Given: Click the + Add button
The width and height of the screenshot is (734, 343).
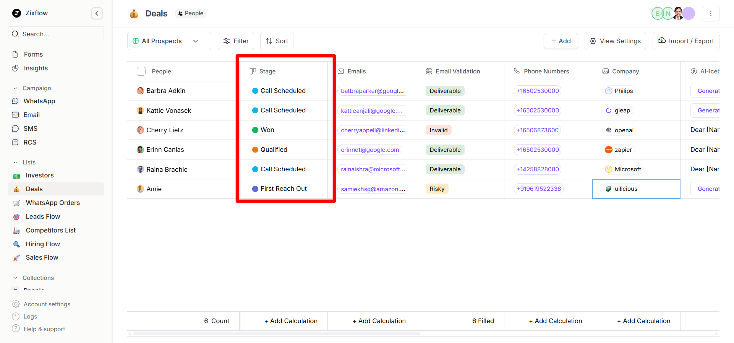Looking at the screenshot, I should 561,41.
